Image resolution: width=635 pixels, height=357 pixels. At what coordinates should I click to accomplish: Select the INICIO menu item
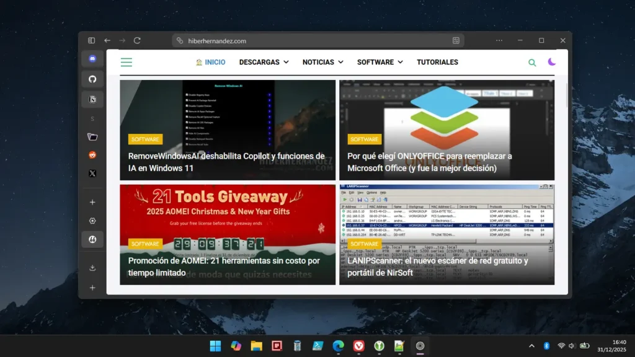tap(211, 62)
